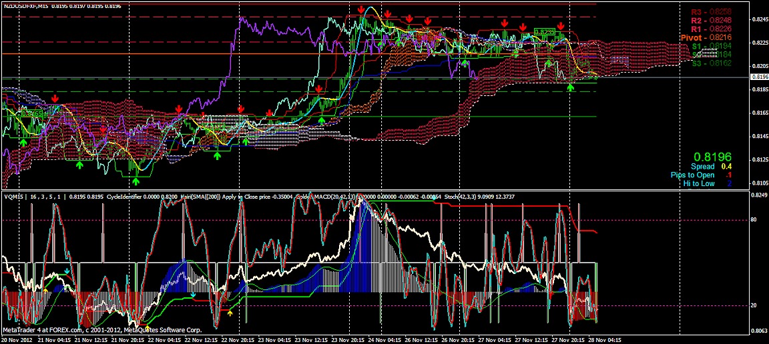The height and width of the screenshot is (344, 769).
Task: Click the 0.8196 current price marker on axis
Action: point(759,77)
